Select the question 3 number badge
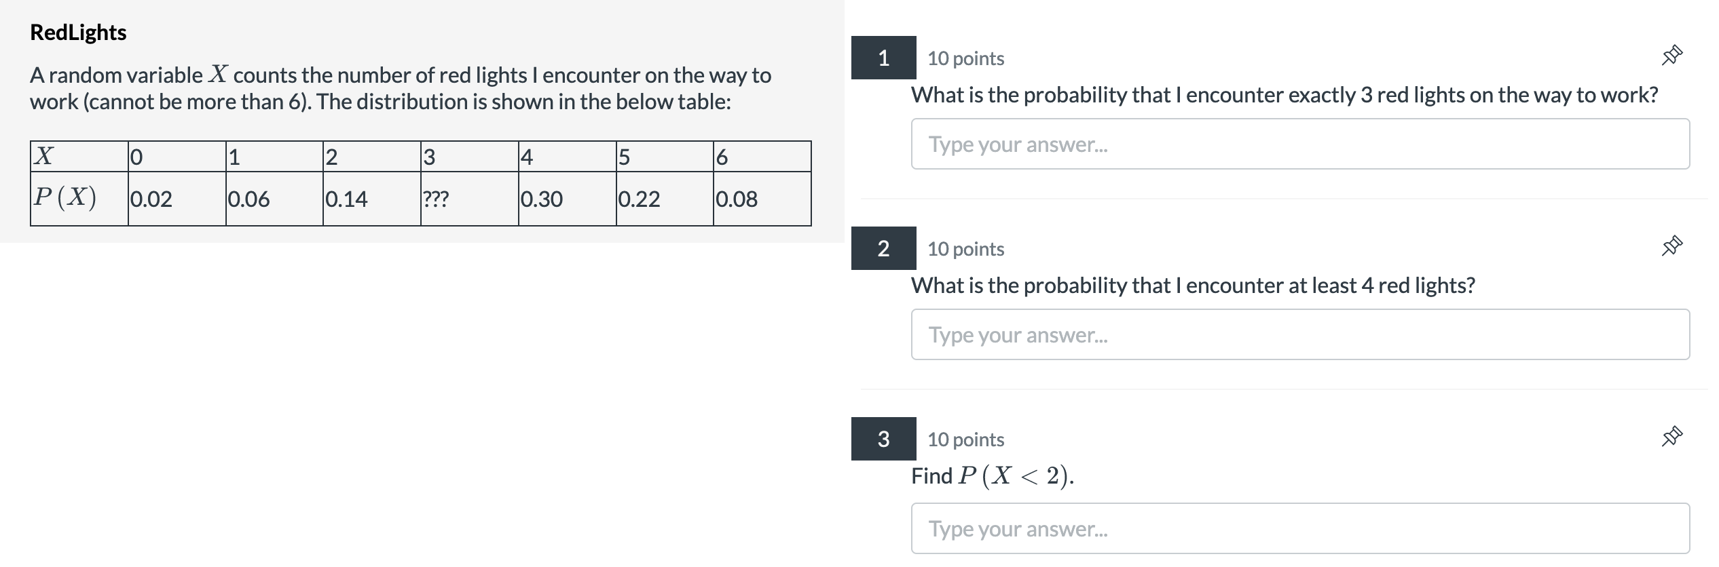The width and height of the screenshot is (1719, 567). click(883, 439)
